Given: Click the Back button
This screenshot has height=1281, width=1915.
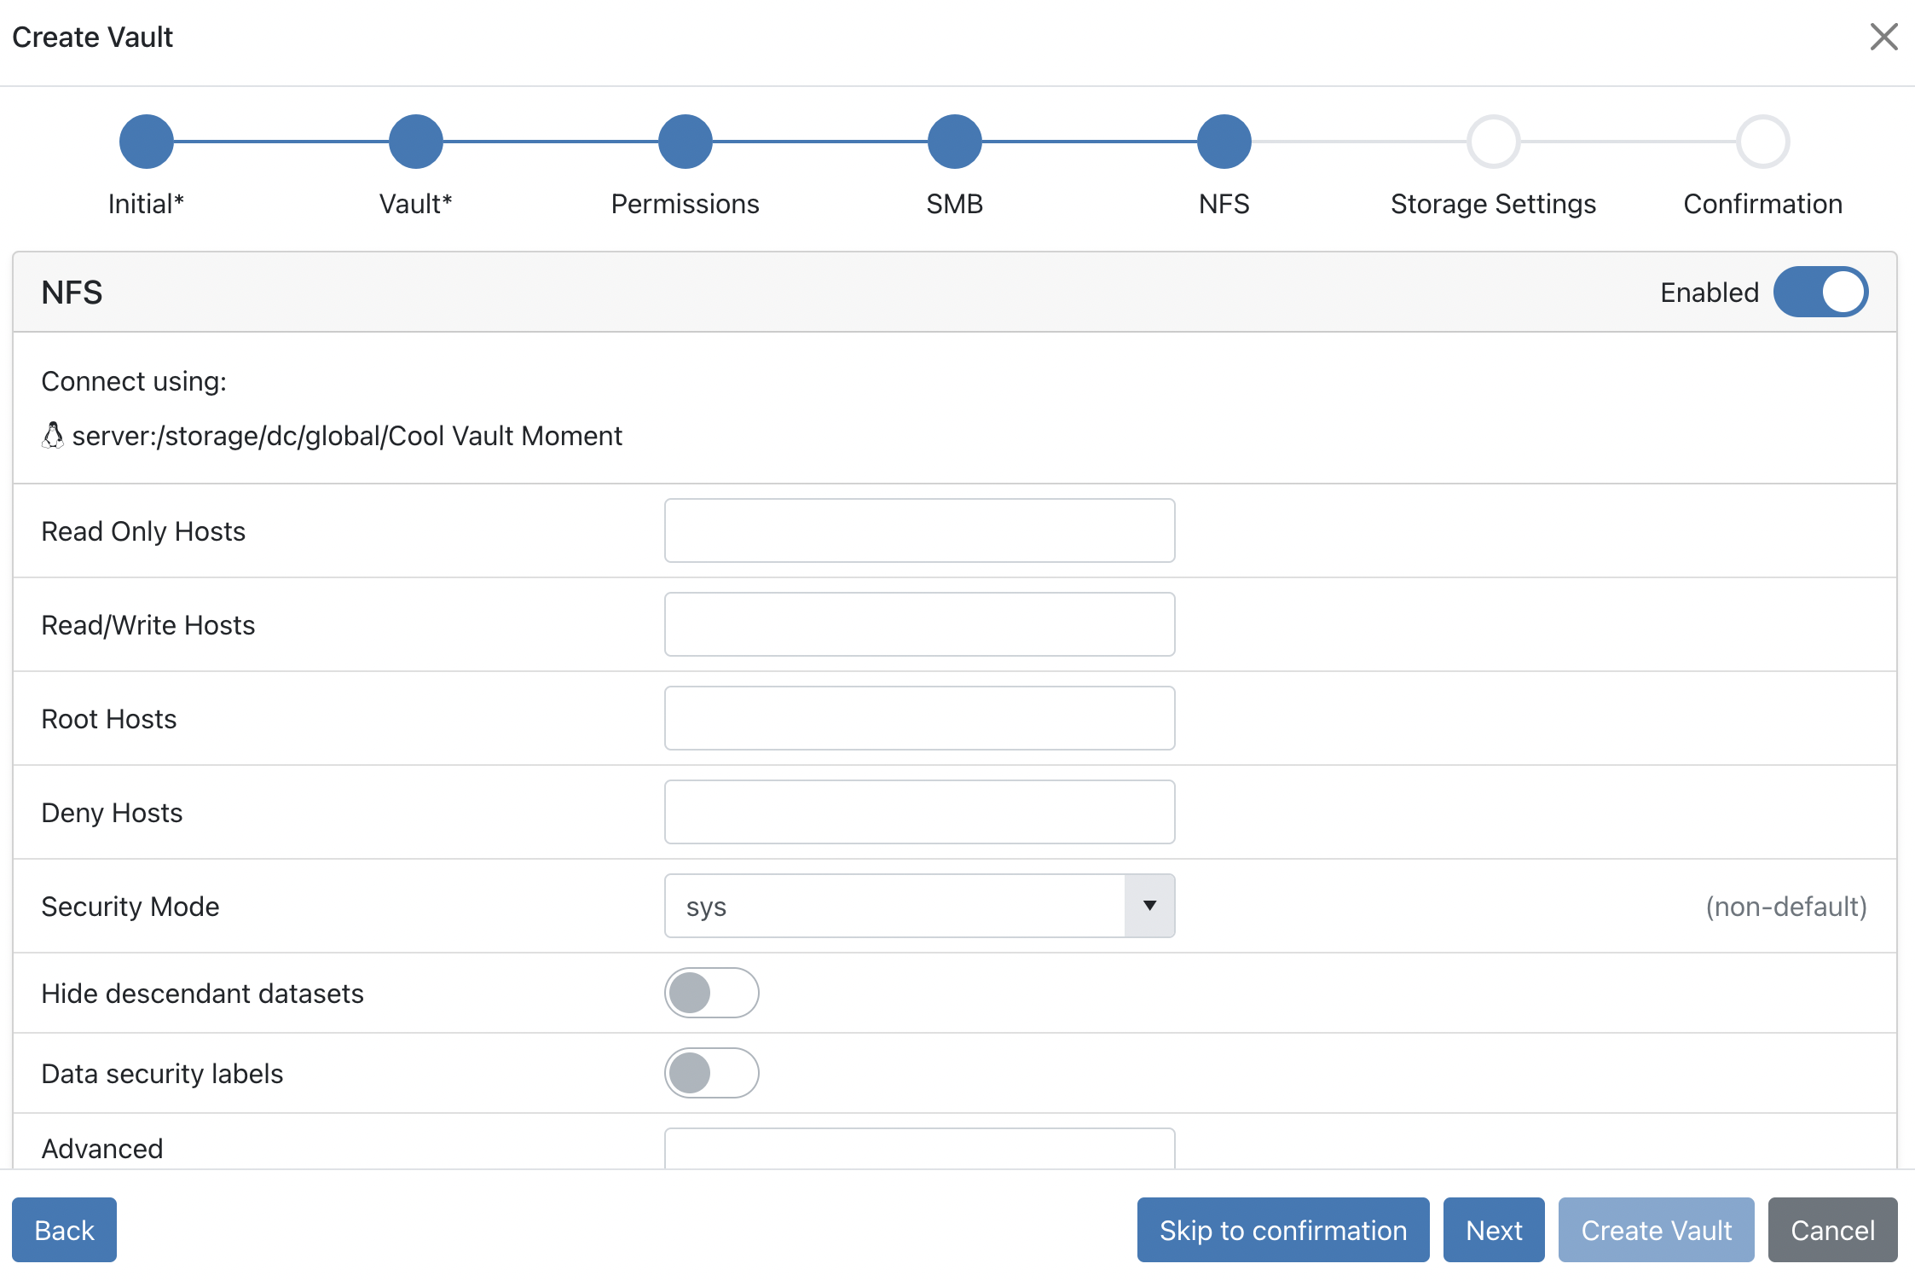Looking at the screenshot, I should click(64, 1230).
